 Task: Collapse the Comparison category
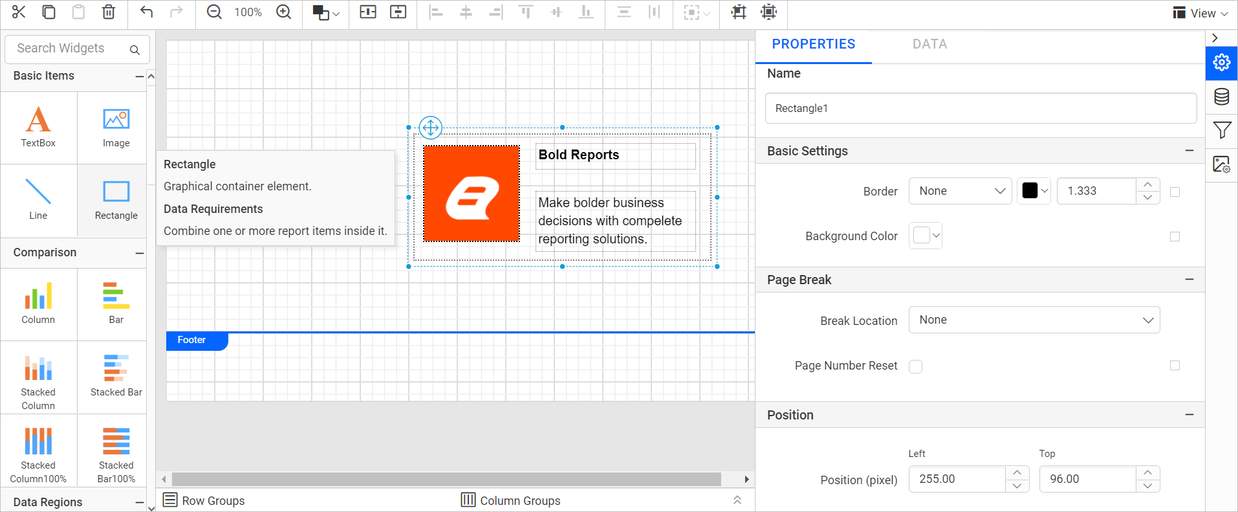pos(139,253)
